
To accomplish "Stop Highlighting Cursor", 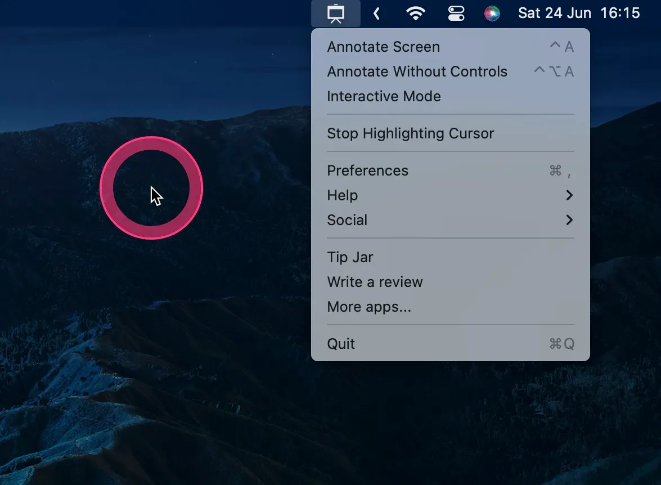I will pyautogui.click(x=410, y=133).
